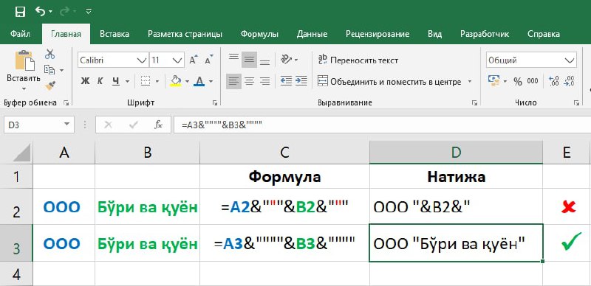
Task: Expand the Общий number format dropdown
Action: [568, 60]
